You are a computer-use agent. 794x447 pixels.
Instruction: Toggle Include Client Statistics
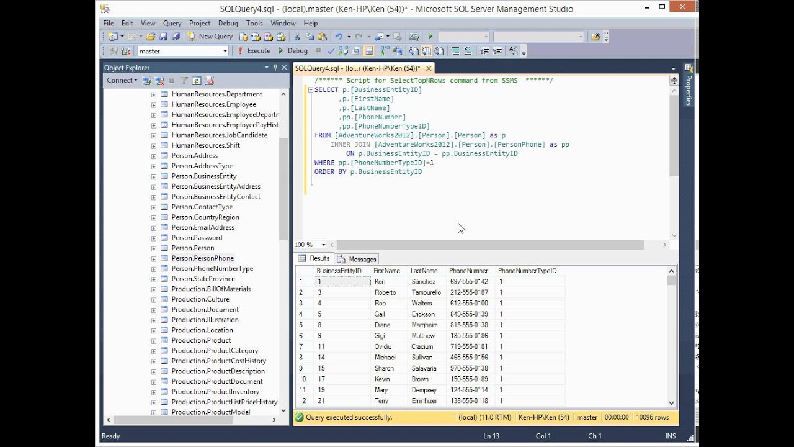pos(398,51)
